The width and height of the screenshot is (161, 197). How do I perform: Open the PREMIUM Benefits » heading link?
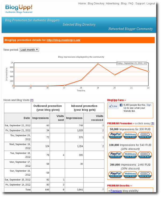[x=119, y=186]
